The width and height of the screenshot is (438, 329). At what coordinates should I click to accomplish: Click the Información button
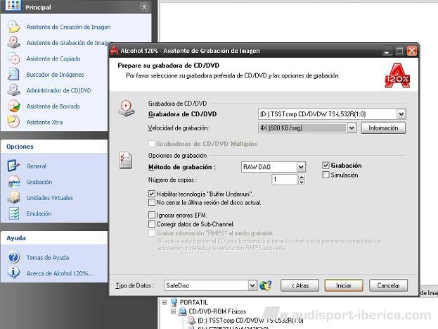coord(383,128)
